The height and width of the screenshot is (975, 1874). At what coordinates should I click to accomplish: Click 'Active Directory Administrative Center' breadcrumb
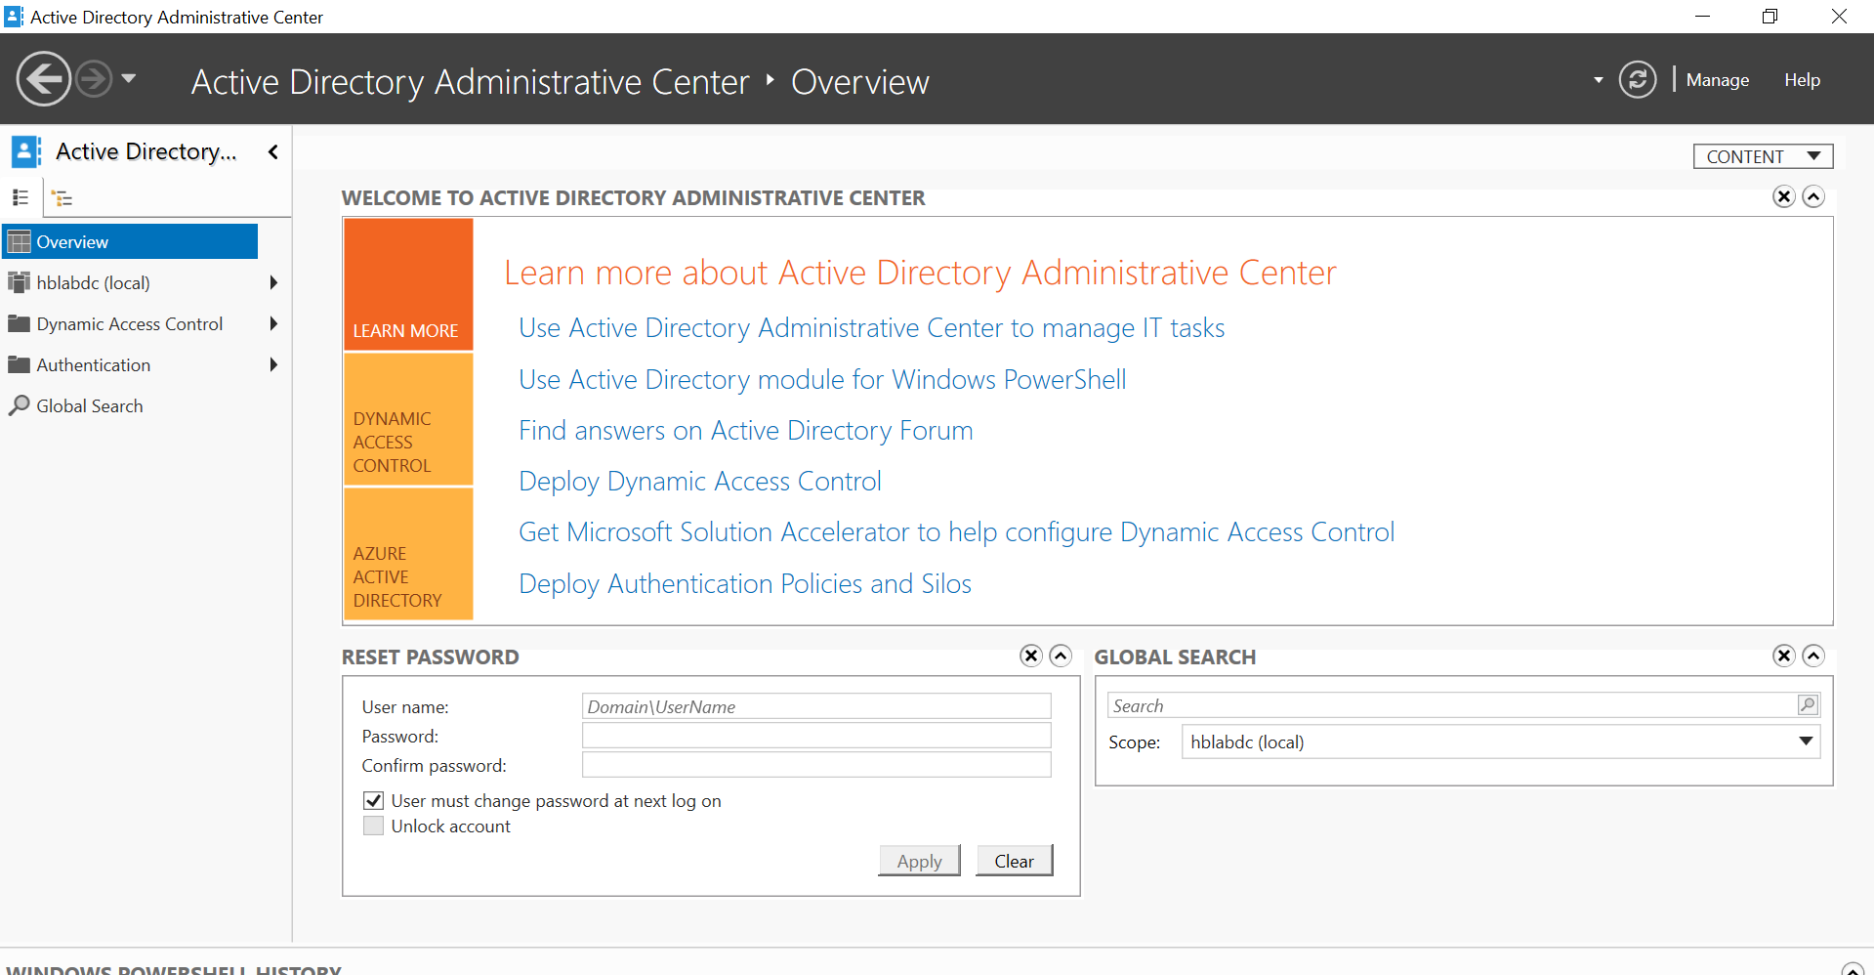471,82
